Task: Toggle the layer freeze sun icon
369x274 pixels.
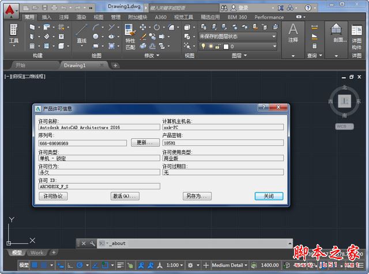Action: pos(211,47)
